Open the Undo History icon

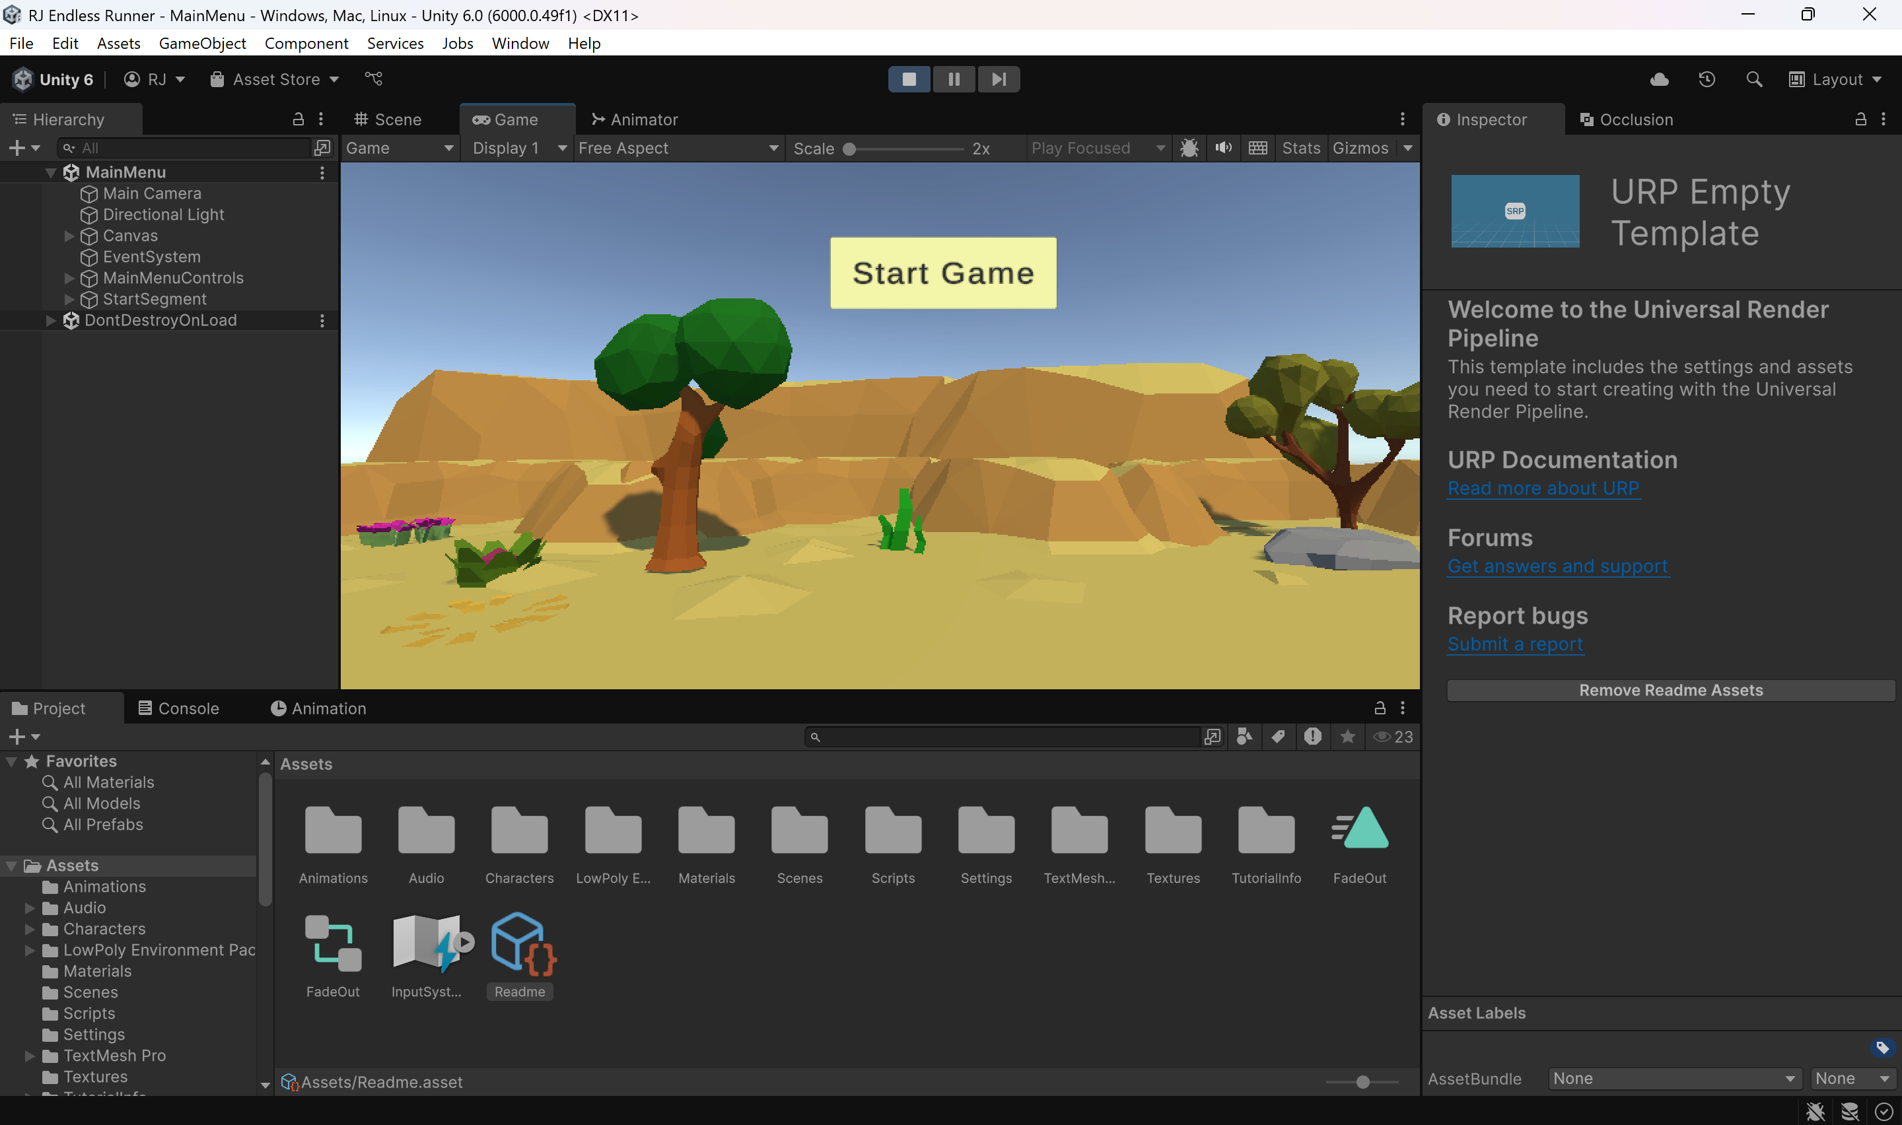(x=1707, y=80)
